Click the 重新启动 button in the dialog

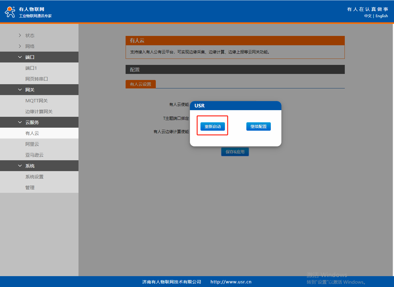(213, 126)
